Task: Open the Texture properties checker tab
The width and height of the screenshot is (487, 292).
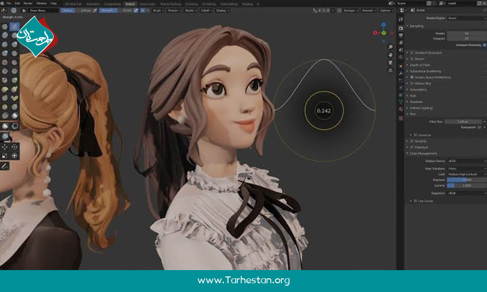Action: click(401, 118)
